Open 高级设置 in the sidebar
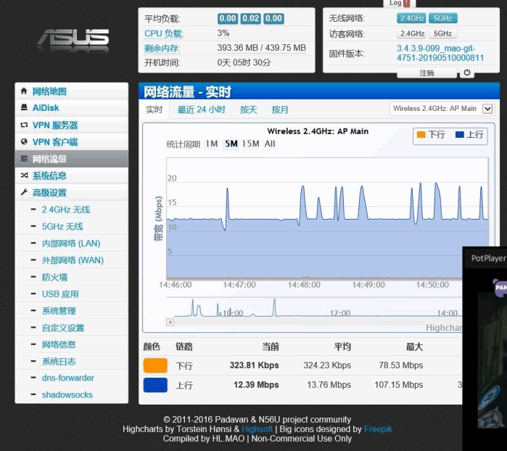This screenshot has width=507, height=451. [x=72, y=192]
